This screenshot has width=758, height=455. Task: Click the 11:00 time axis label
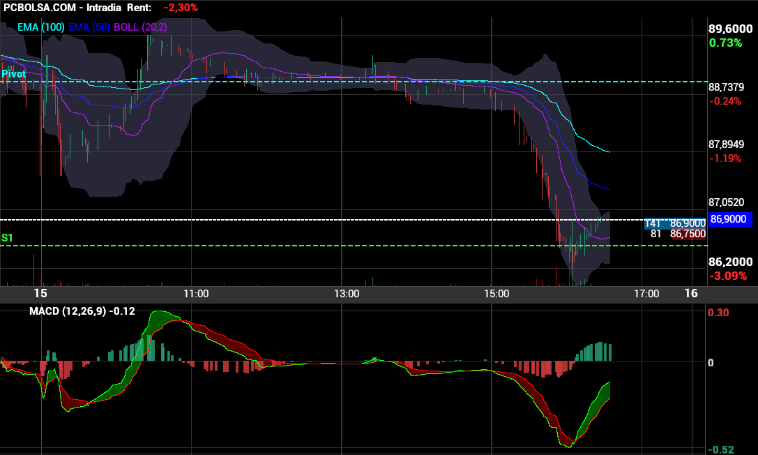196,294
